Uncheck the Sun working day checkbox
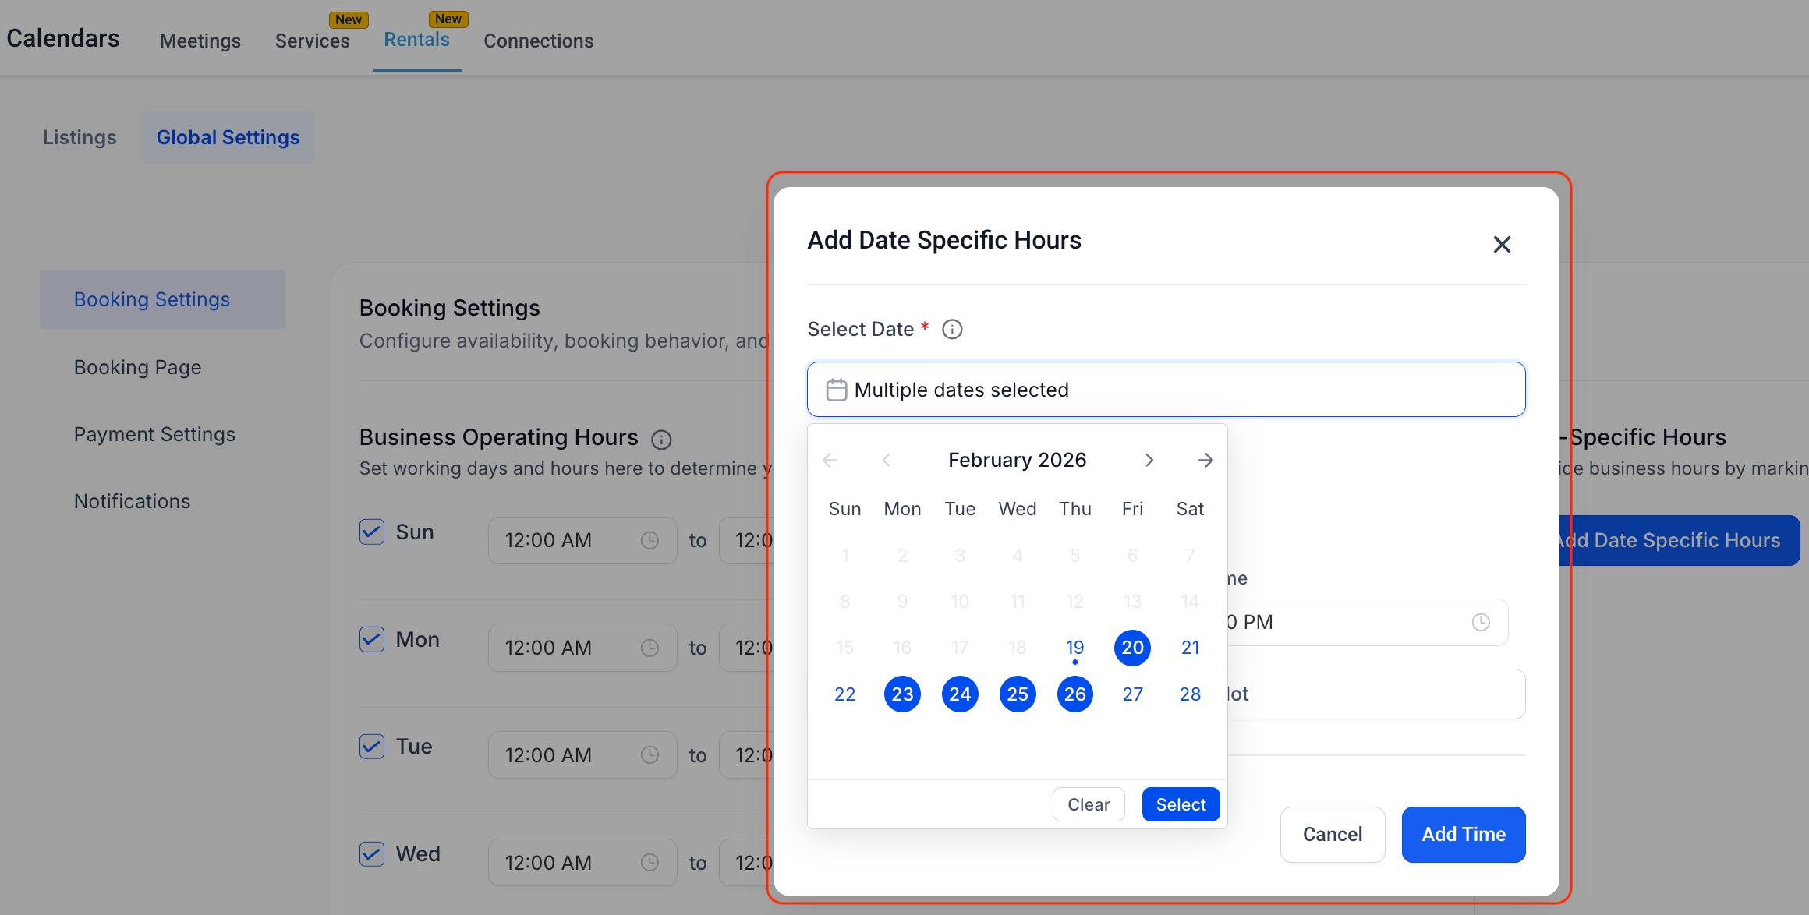The width and height of the screenshot is (1809, 915). [x=371, y=532]
